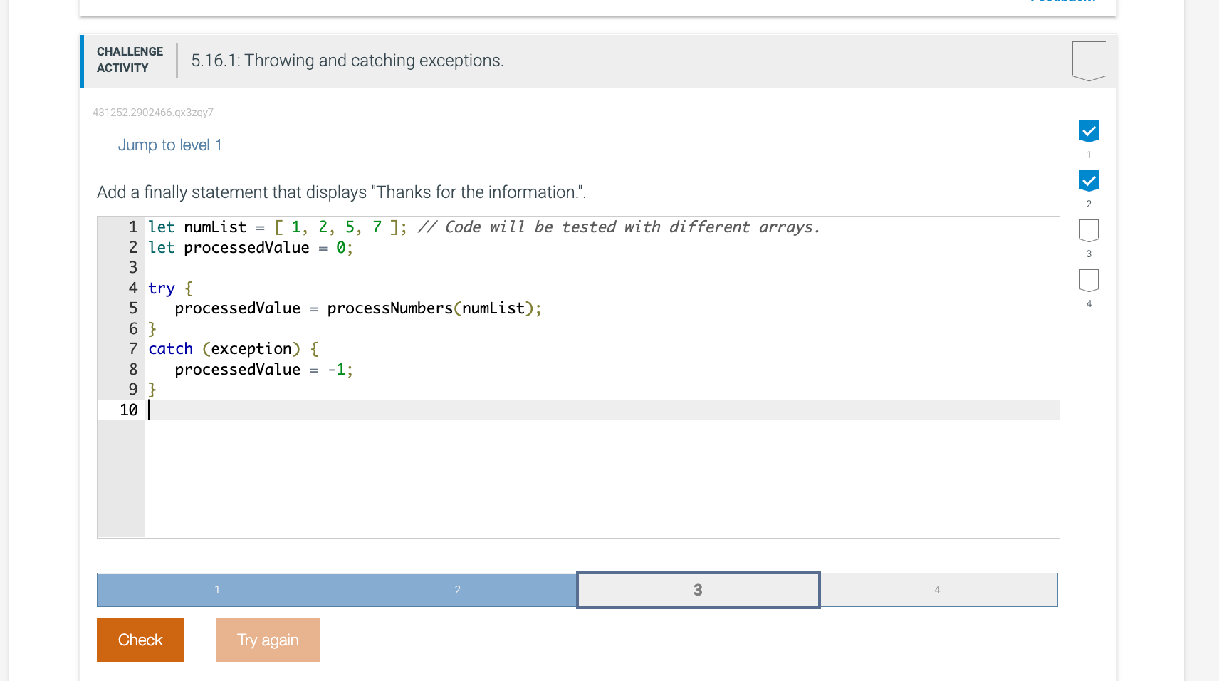Viewport: 1219px width, 681px height.
Task: Select progress step 2 in the level bar
Action: [x=457, y=590]
